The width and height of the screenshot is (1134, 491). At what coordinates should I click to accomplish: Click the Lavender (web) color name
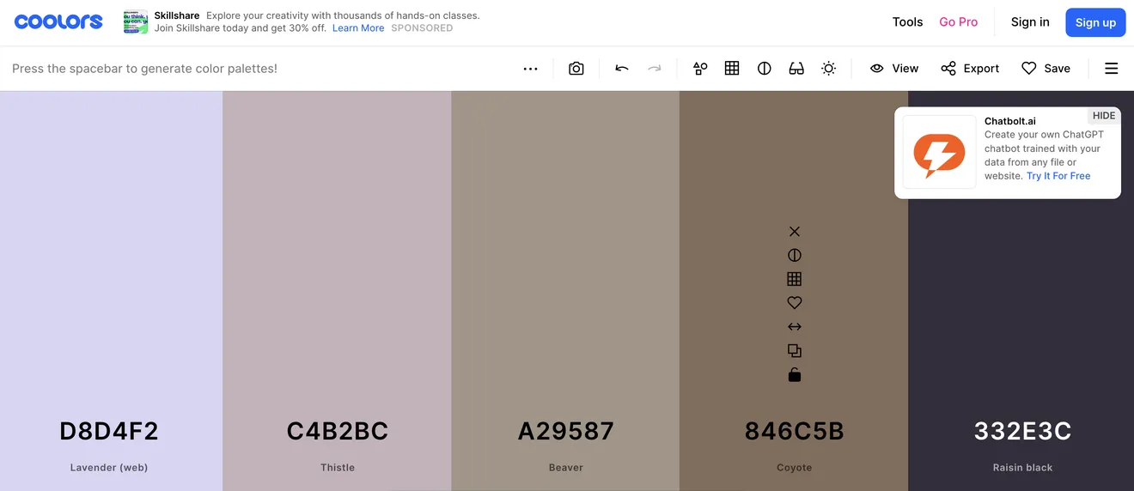coord(109,468)
